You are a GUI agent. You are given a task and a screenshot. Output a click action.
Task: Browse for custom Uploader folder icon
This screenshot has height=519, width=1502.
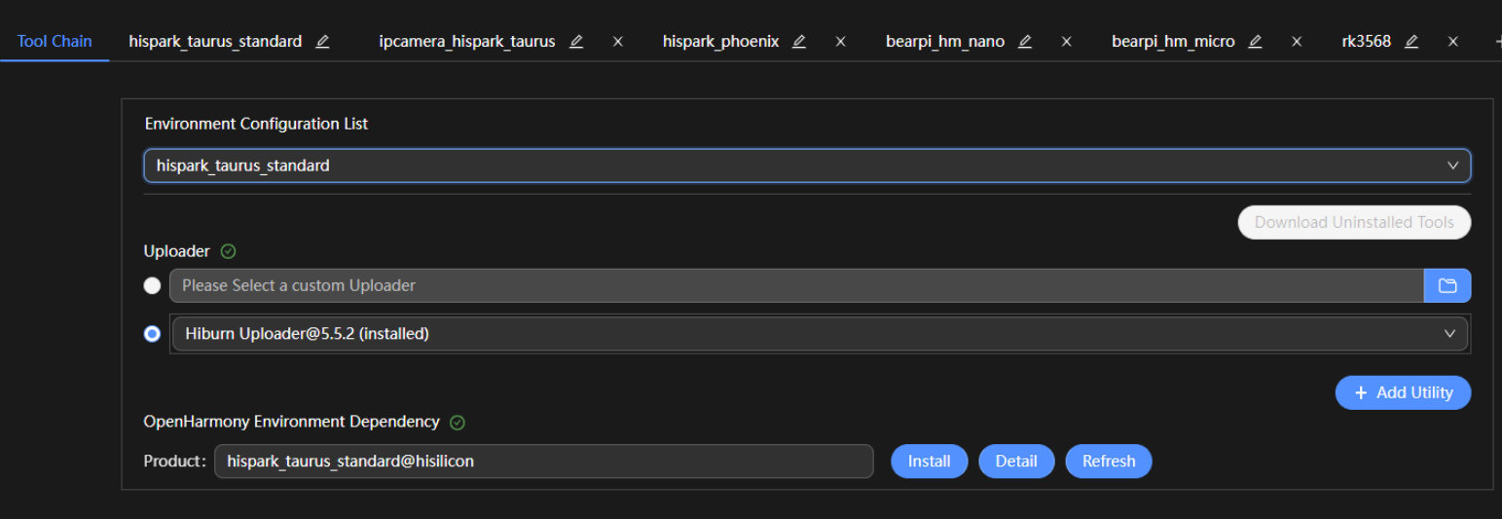tap(1447, 285)
